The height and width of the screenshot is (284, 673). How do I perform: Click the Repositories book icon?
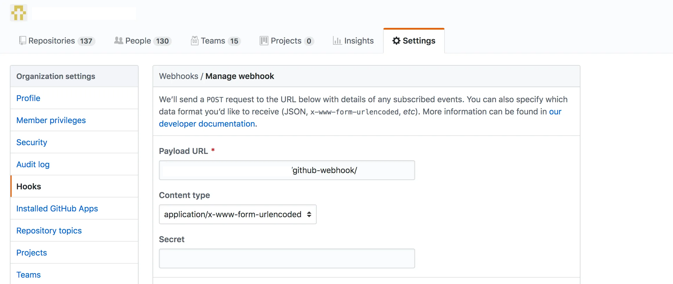tap(22, 41)
